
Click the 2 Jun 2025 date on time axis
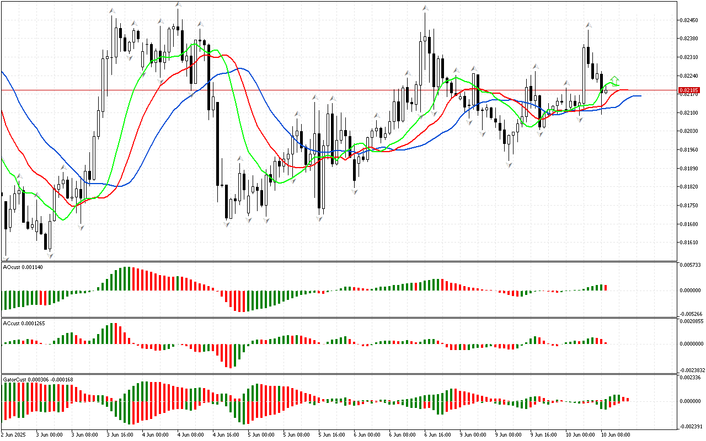(14, 434)
